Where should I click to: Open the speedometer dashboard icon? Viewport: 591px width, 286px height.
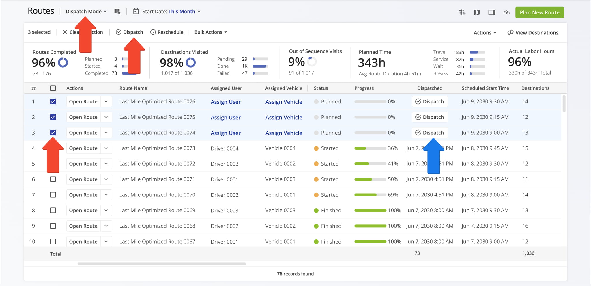click(507, 12)
